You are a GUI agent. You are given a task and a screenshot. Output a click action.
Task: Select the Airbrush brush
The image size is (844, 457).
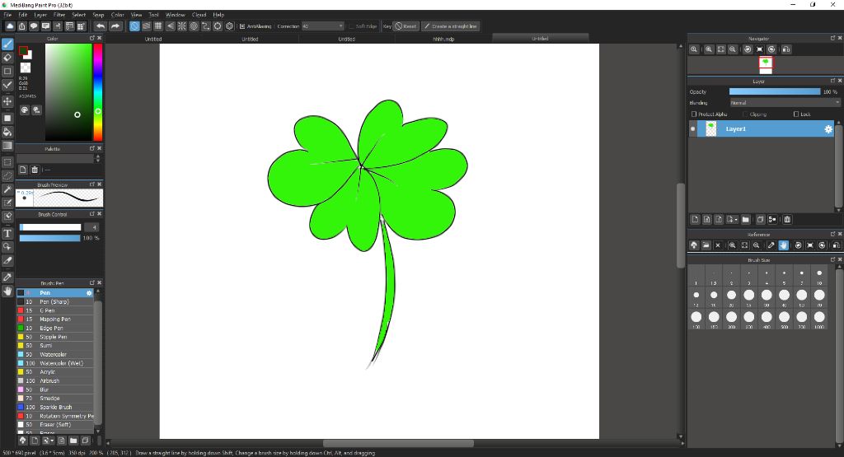click(x=55, y=381)
